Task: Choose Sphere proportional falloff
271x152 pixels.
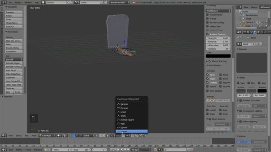Action: point(132,128)
